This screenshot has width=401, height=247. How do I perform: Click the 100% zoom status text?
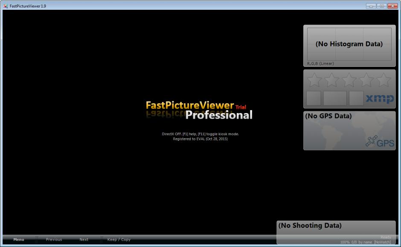pos(345,242)
